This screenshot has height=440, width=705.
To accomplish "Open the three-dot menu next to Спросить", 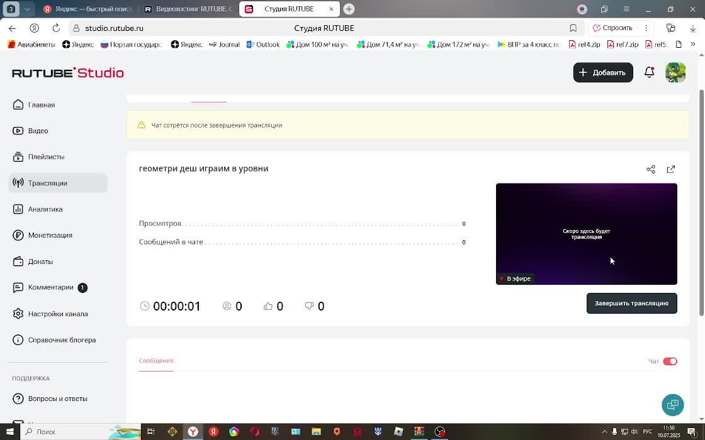I will coord(646,28).
